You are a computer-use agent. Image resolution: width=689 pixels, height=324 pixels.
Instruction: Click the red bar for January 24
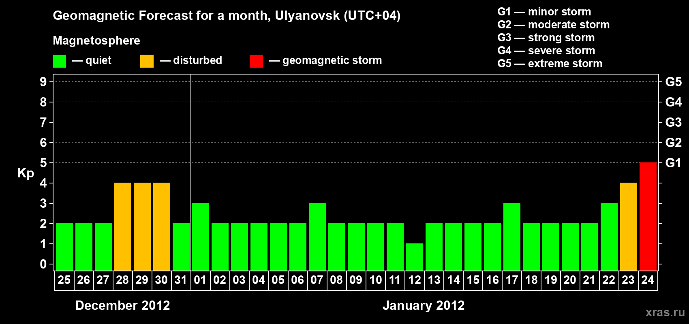coord(648,216)
